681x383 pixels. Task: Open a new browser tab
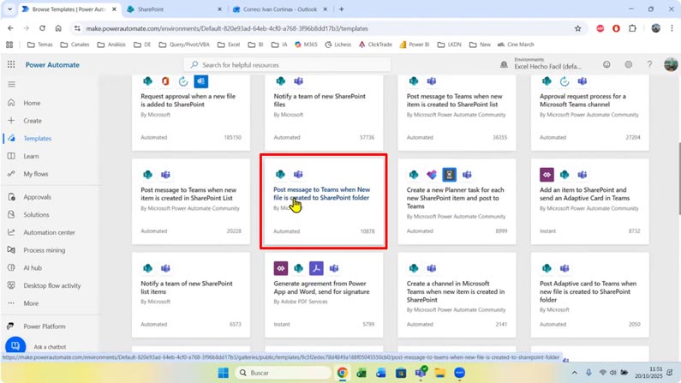click(342, 9)
